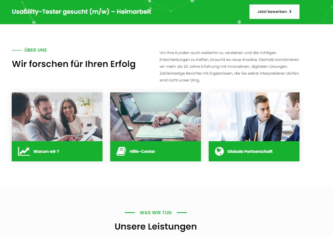The image size is (333, 236).
Task: Click the Jetzt bewerben button
Action: tap(274, 12)
